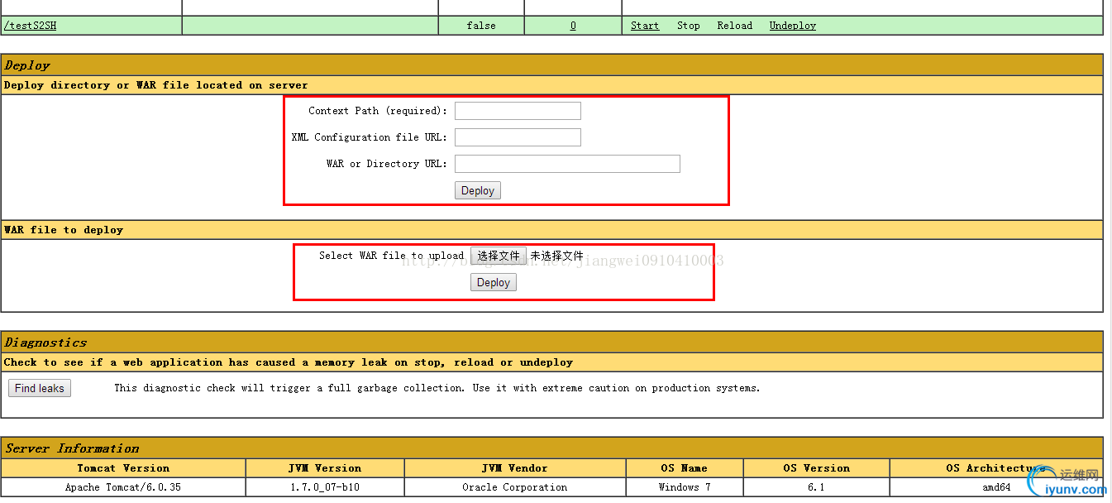The image size is (1112, 503).
Task: Click the 'Apache Tomcat/6.0.35' cell
Action: click(x=123, y=487)
